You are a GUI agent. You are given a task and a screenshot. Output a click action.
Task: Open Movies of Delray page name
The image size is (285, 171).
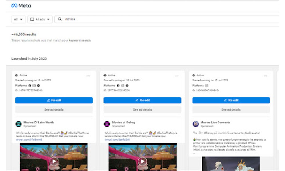(x=123, y=123)
